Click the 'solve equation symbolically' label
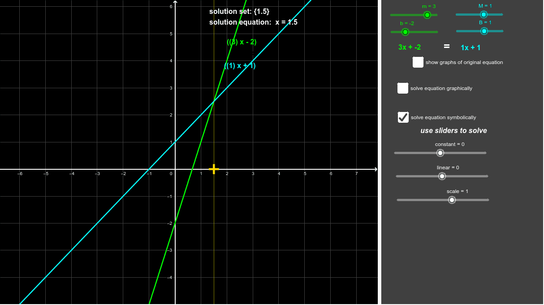 pyautogui.click(x=444, y=117)
